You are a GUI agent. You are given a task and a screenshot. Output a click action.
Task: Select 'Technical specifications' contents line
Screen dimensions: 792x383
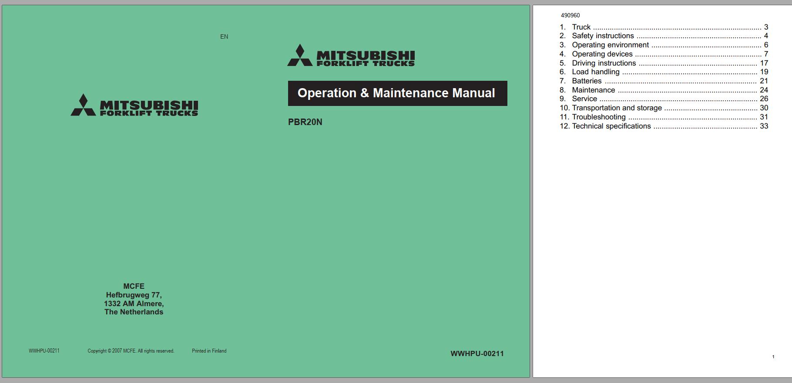(x=664, y=126)
